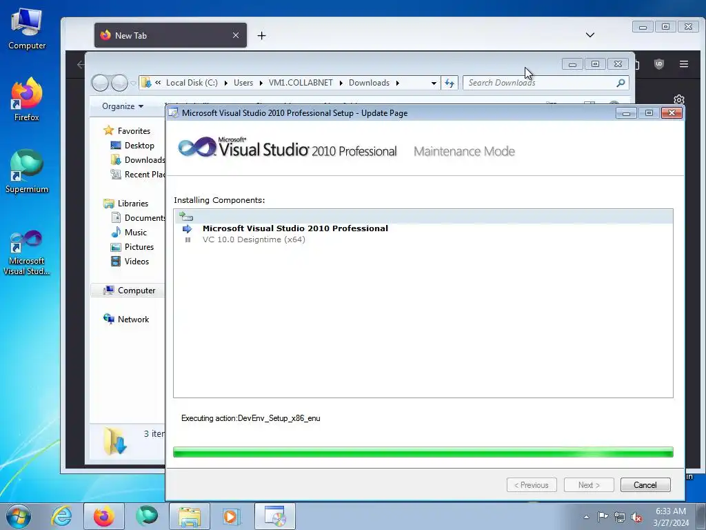706x530 pixels.
Task: Click the uBlock Origin shield icon in Firefox
Action: point(658,64)
